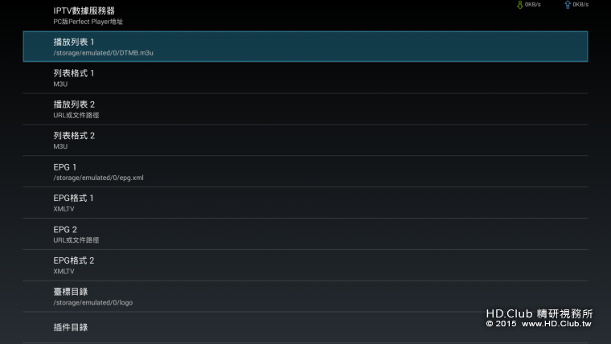The image size is (611, 344).
Task: Click the PC版Perfect Player地址 subtitle
Action: tap(88, 22)
